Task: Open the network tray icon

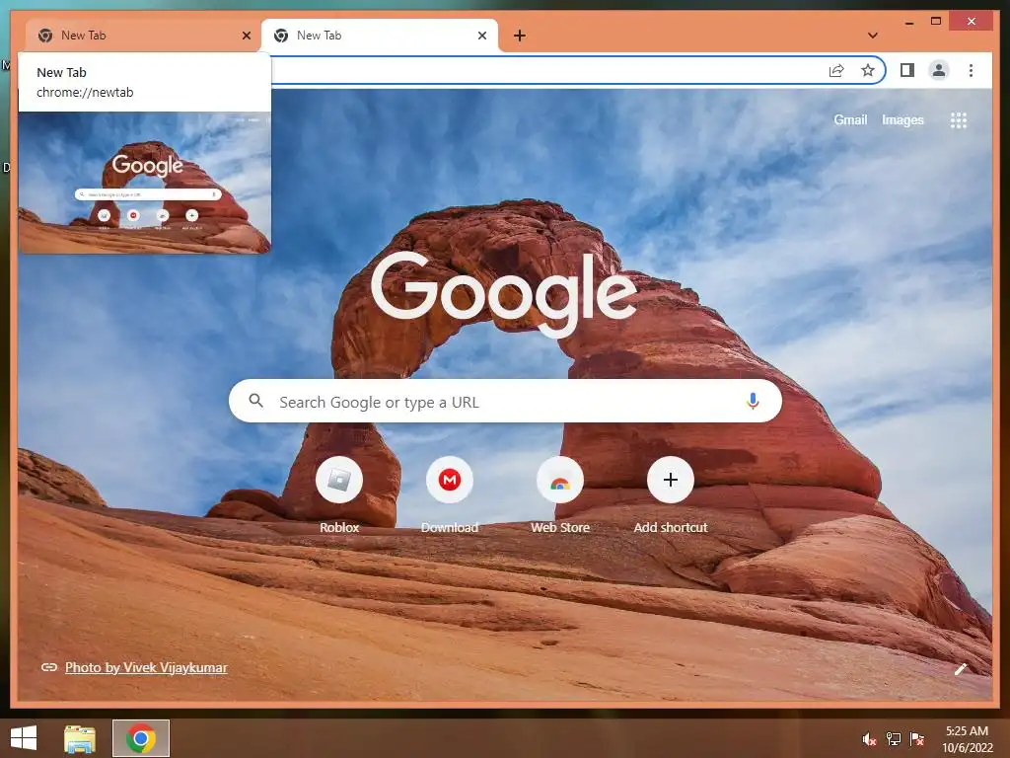Action: coord(894,739)
